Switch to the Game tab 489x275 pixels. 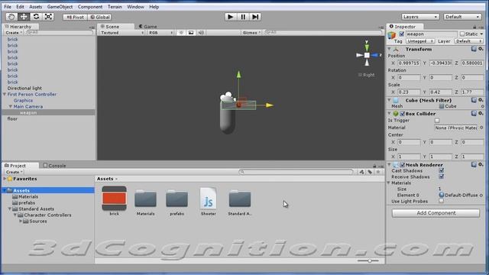[x=147, y=27]
